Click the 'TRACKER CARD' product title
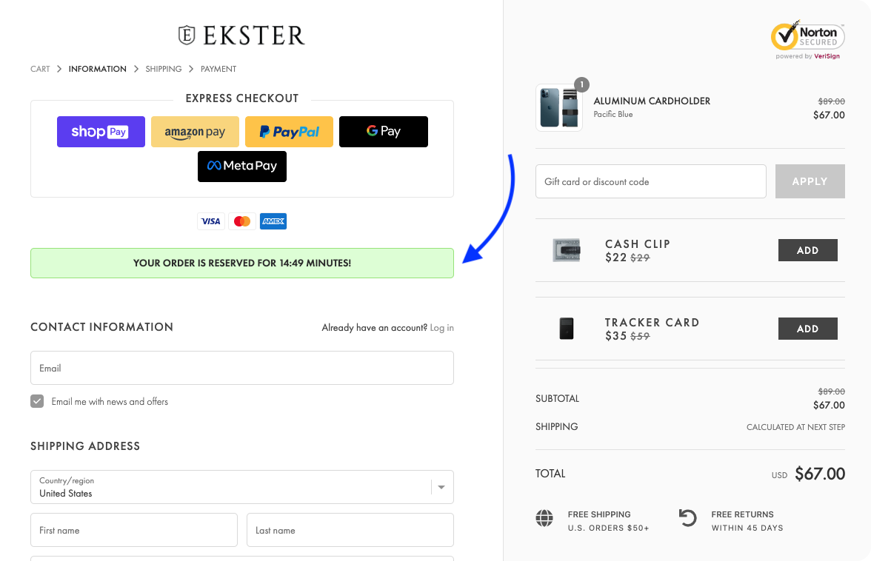 652,323
